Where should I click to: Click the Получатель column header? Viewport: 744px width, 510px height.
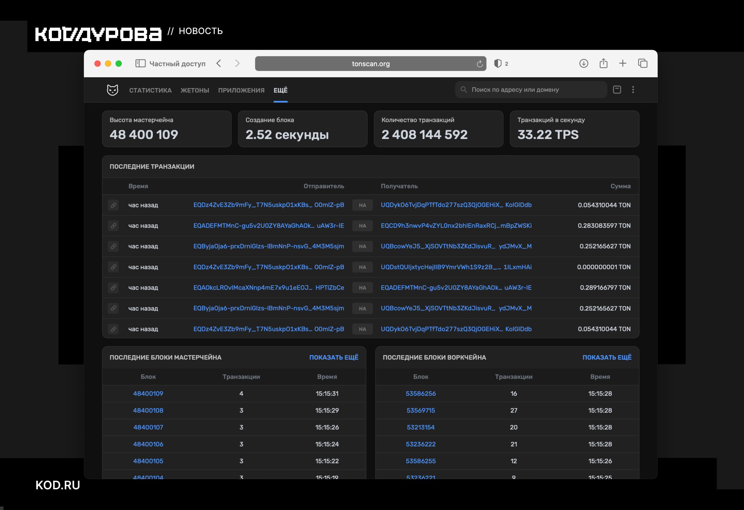click(399, 186)
